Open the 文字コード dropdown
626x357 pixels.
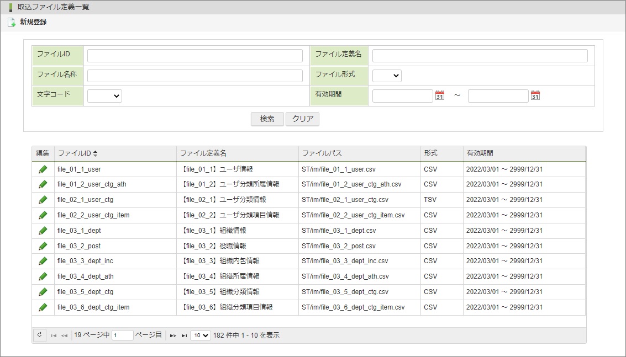(x=104, y=96)
